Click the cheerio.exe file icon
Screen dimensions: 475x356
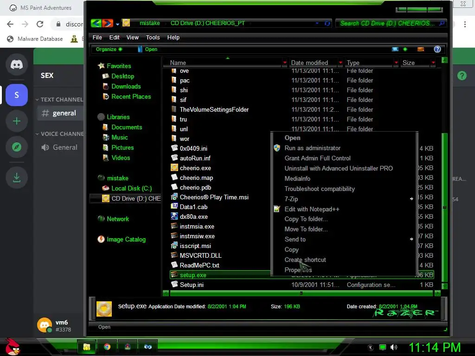pyautogui.click(x=174, y=167)
